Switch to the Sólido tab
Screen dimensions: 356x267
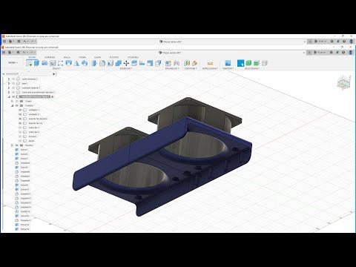(32, 57)
